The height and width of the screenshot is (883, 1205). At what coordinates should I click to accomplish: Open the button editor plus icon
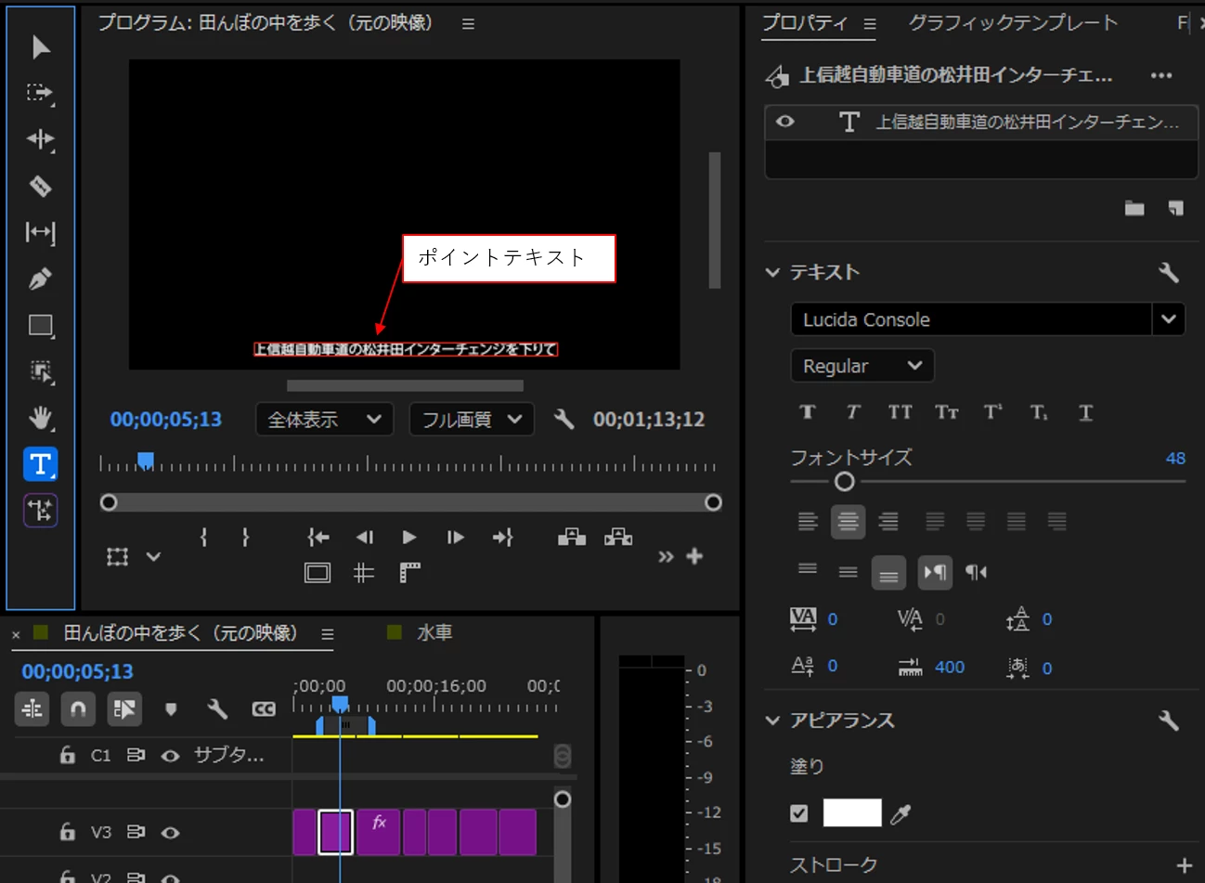point(694,556)
